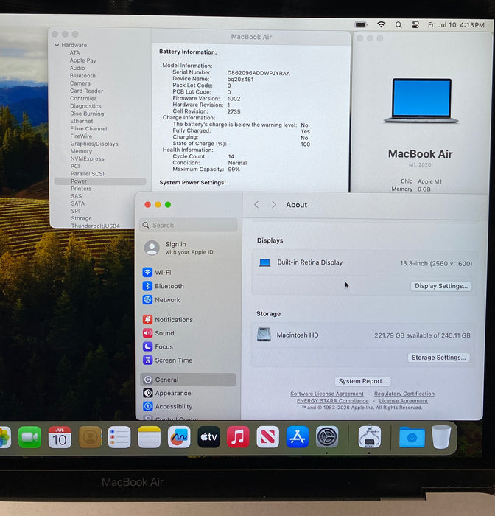Viewport: 495px width, 516px height.
Task: Select Audio in the System Information sidebar
Action: click(77, 68)
